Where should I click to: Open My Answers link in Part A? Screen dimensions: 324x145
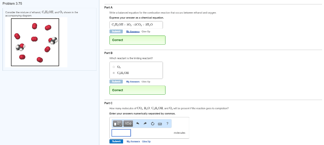133,32
